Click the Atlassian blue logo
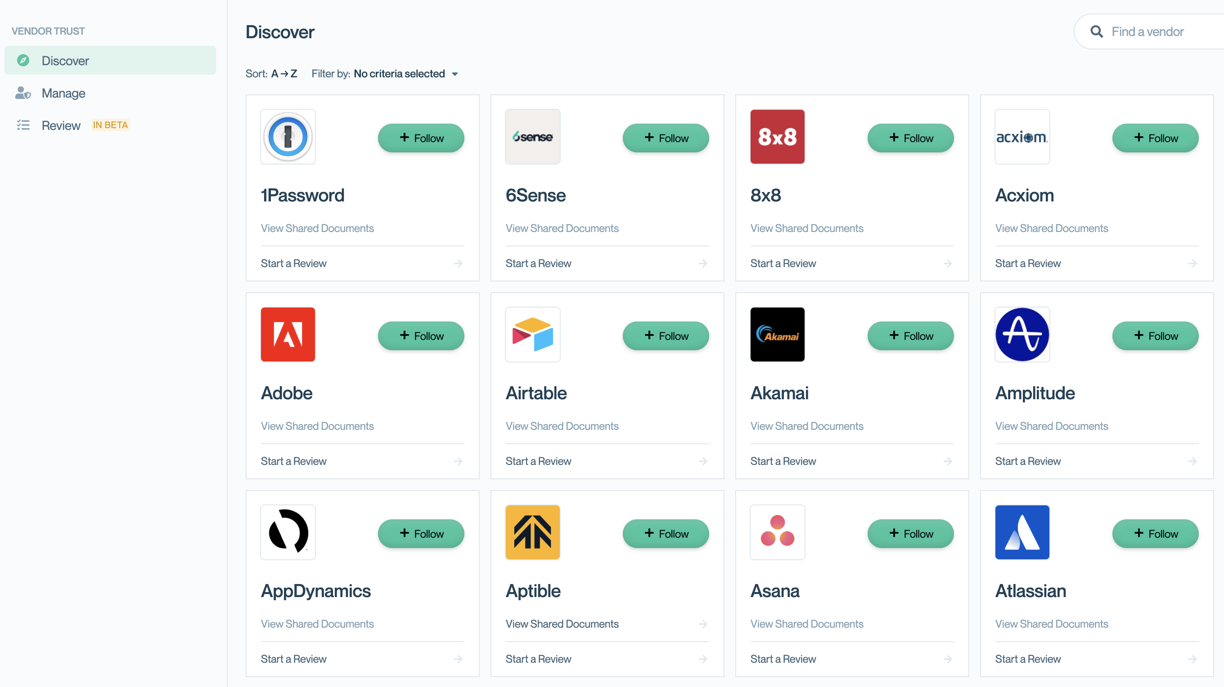 pyautogui.click(x=1022, y=532)
